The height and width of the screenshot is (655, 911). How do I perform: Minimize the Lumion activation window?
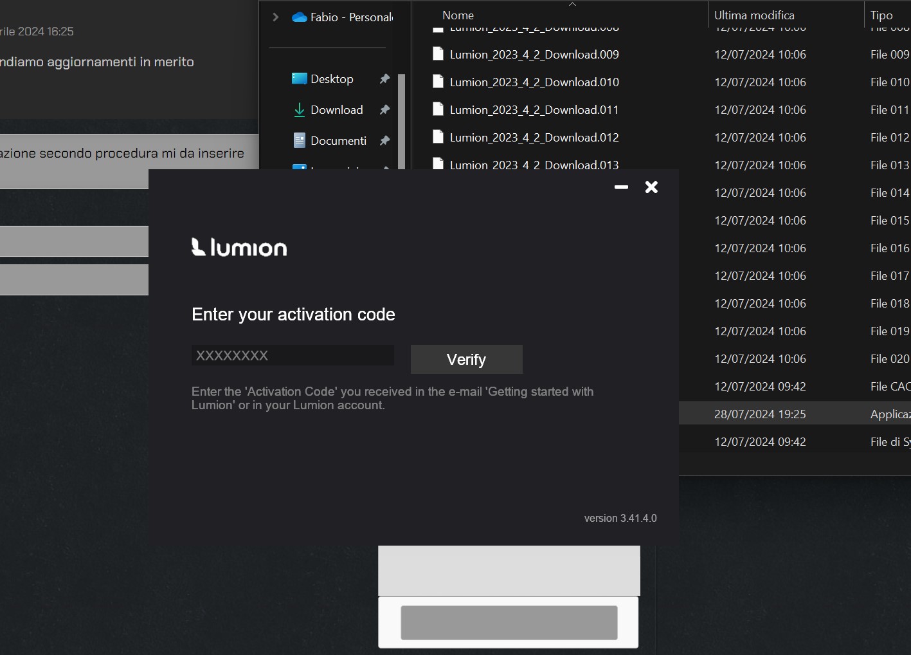621,187
